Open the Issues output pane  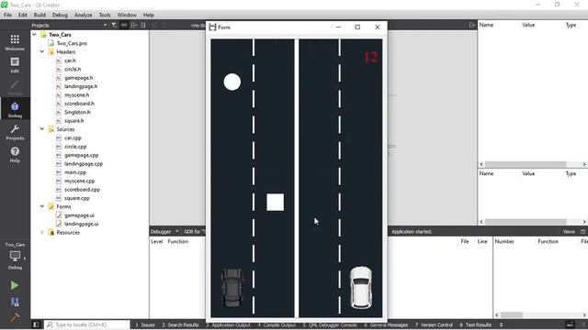pos(145,324)
